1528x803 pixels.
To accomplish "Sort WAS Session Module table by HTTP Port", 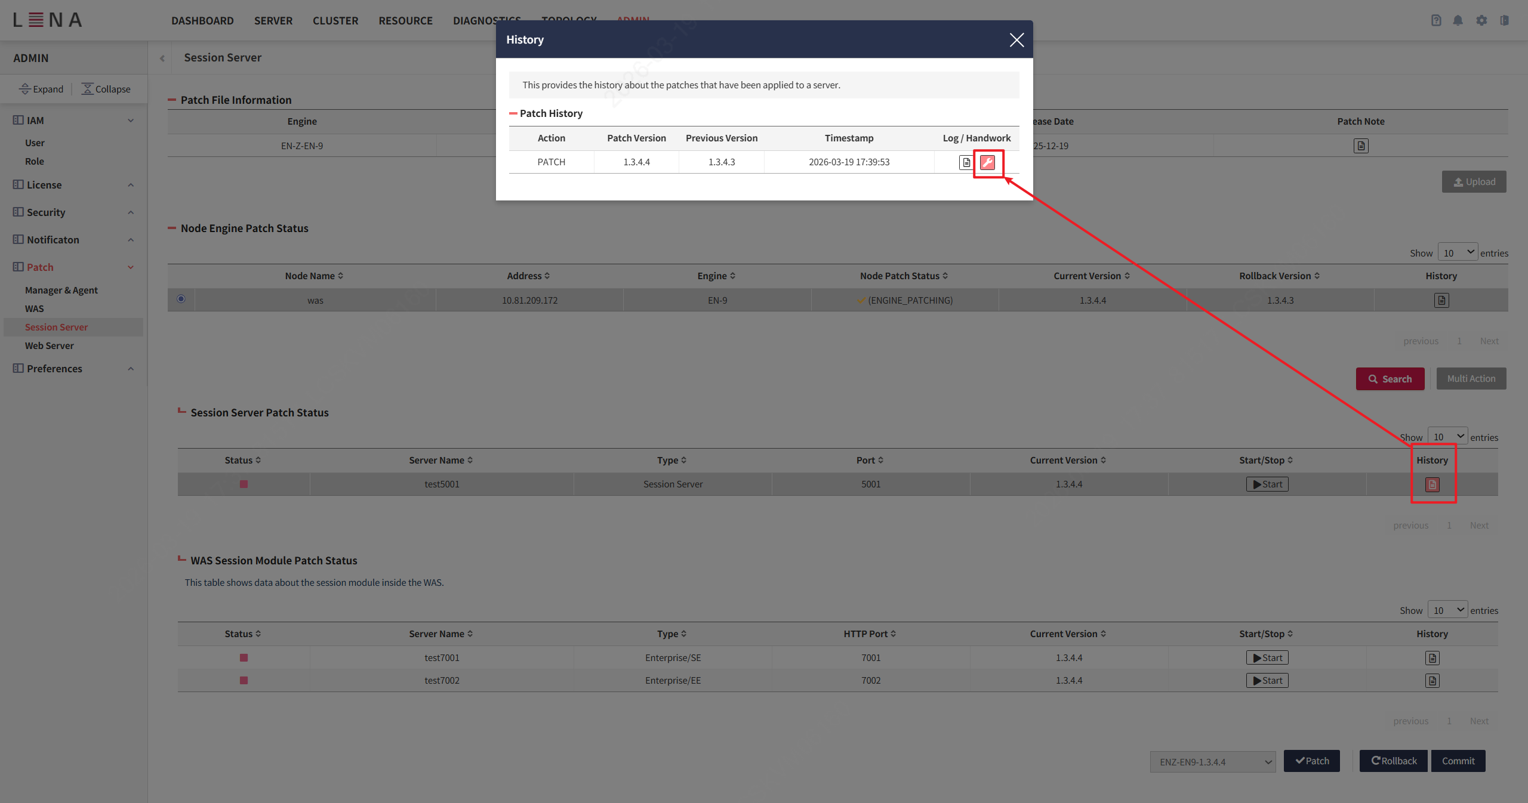I will [870, 634].
